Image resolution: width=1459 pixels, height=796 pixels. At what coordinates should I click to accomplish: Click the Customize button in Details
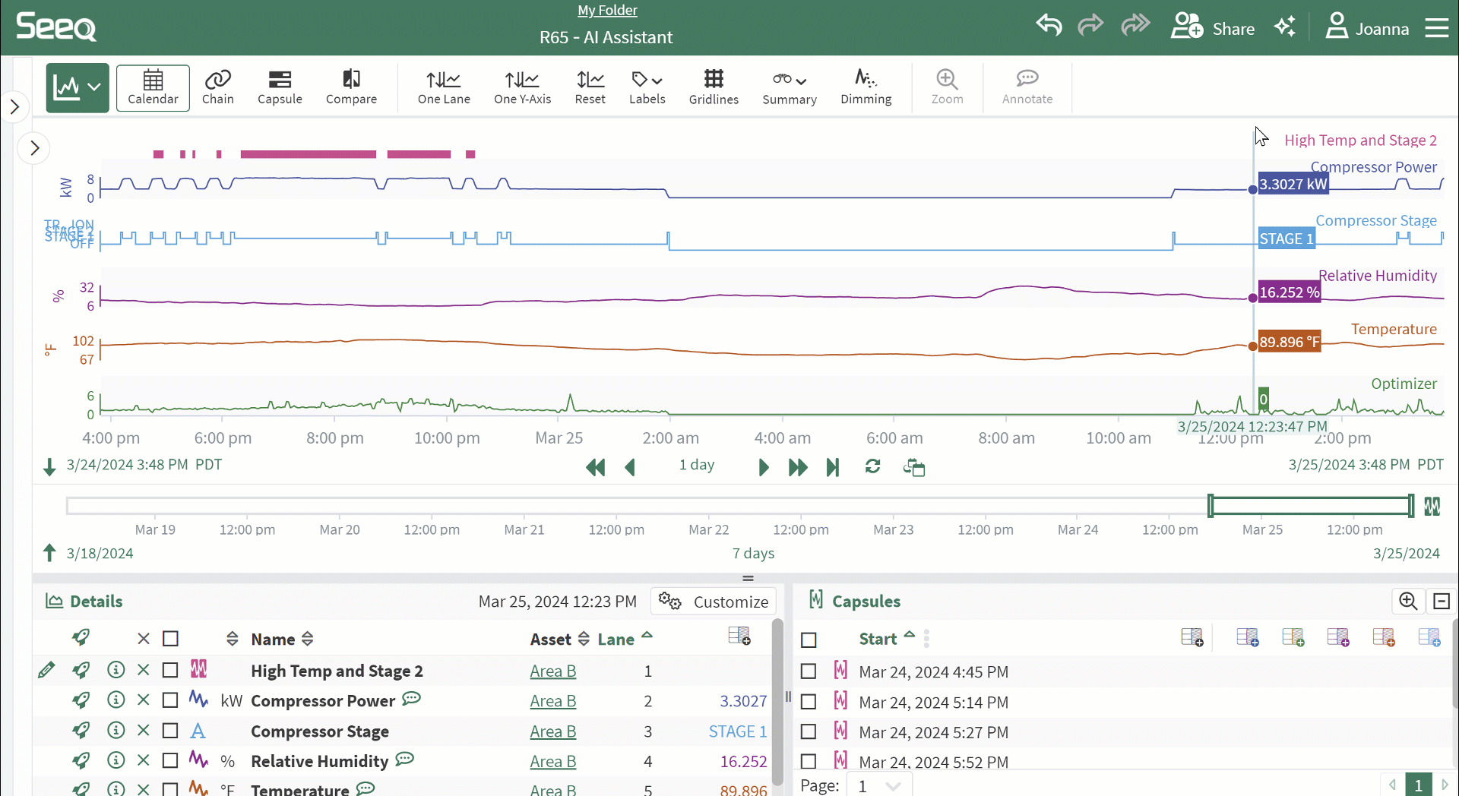(714, 602)
